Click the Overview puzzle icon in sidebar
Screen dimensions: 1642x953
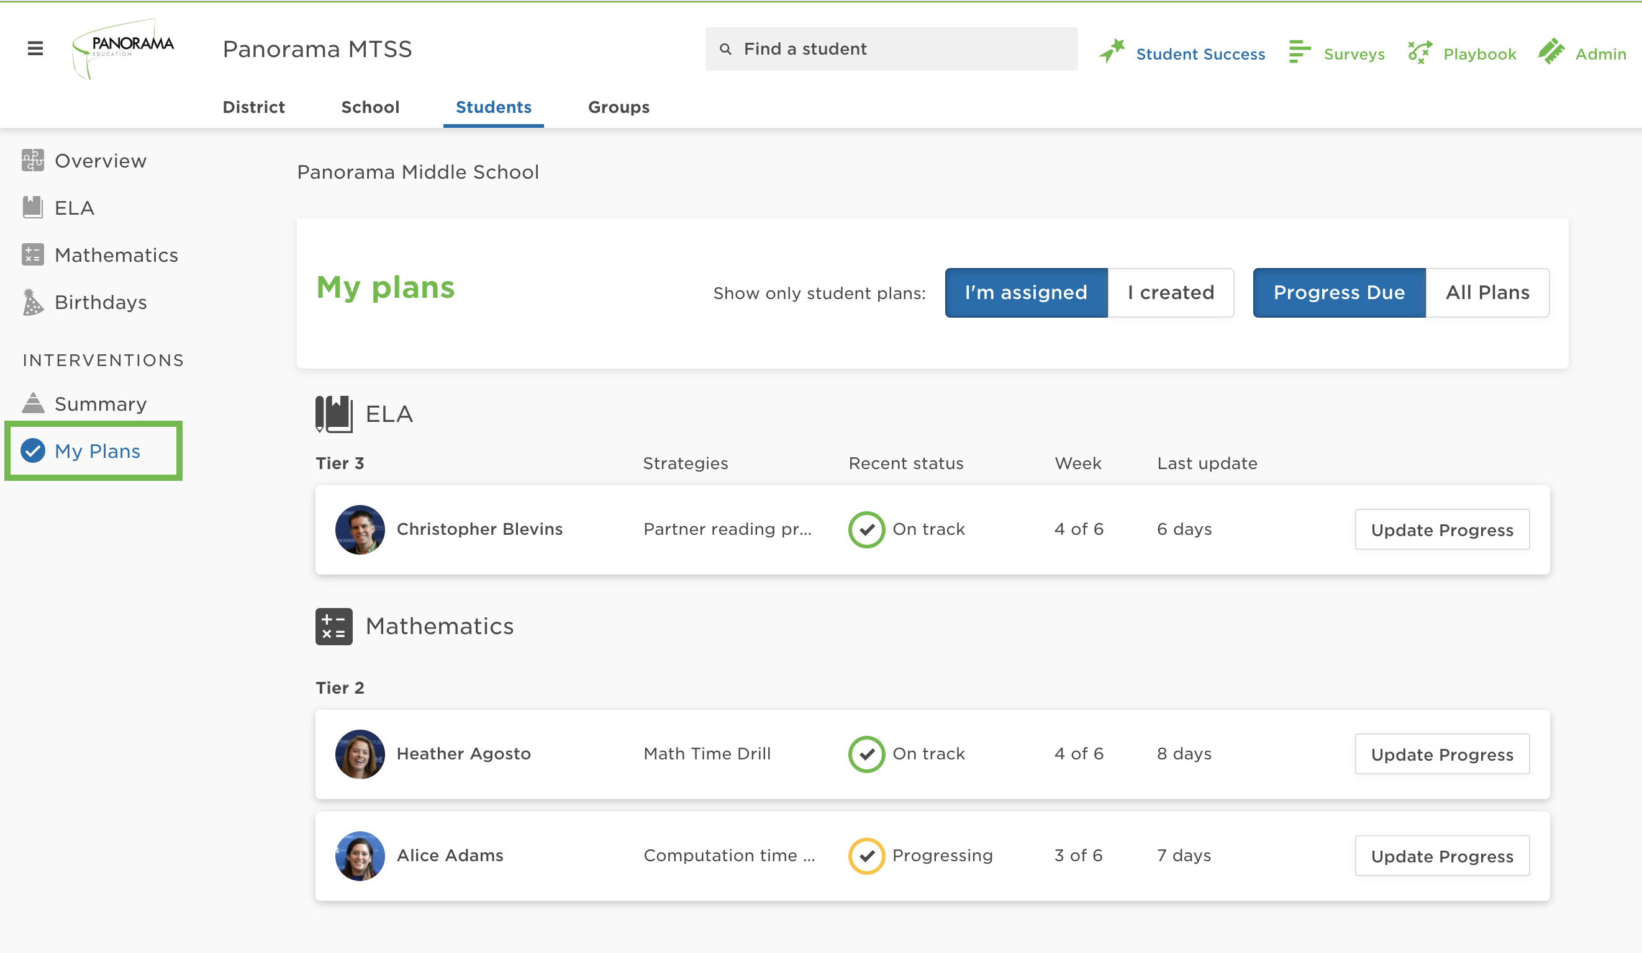pyautogui.click(x=32, y=160)
